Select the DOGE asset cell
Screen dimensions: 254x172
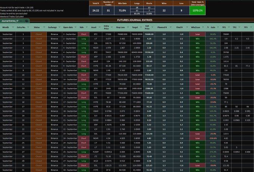pos(96,120)
